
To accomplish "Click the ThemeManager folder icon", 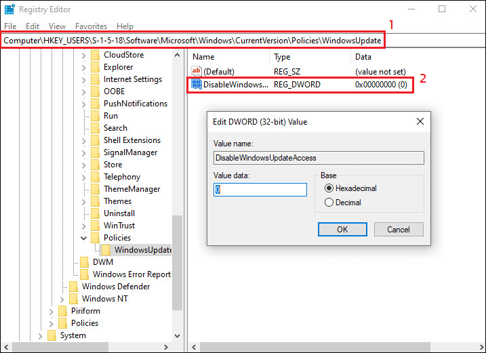I will tap(95, 189).
